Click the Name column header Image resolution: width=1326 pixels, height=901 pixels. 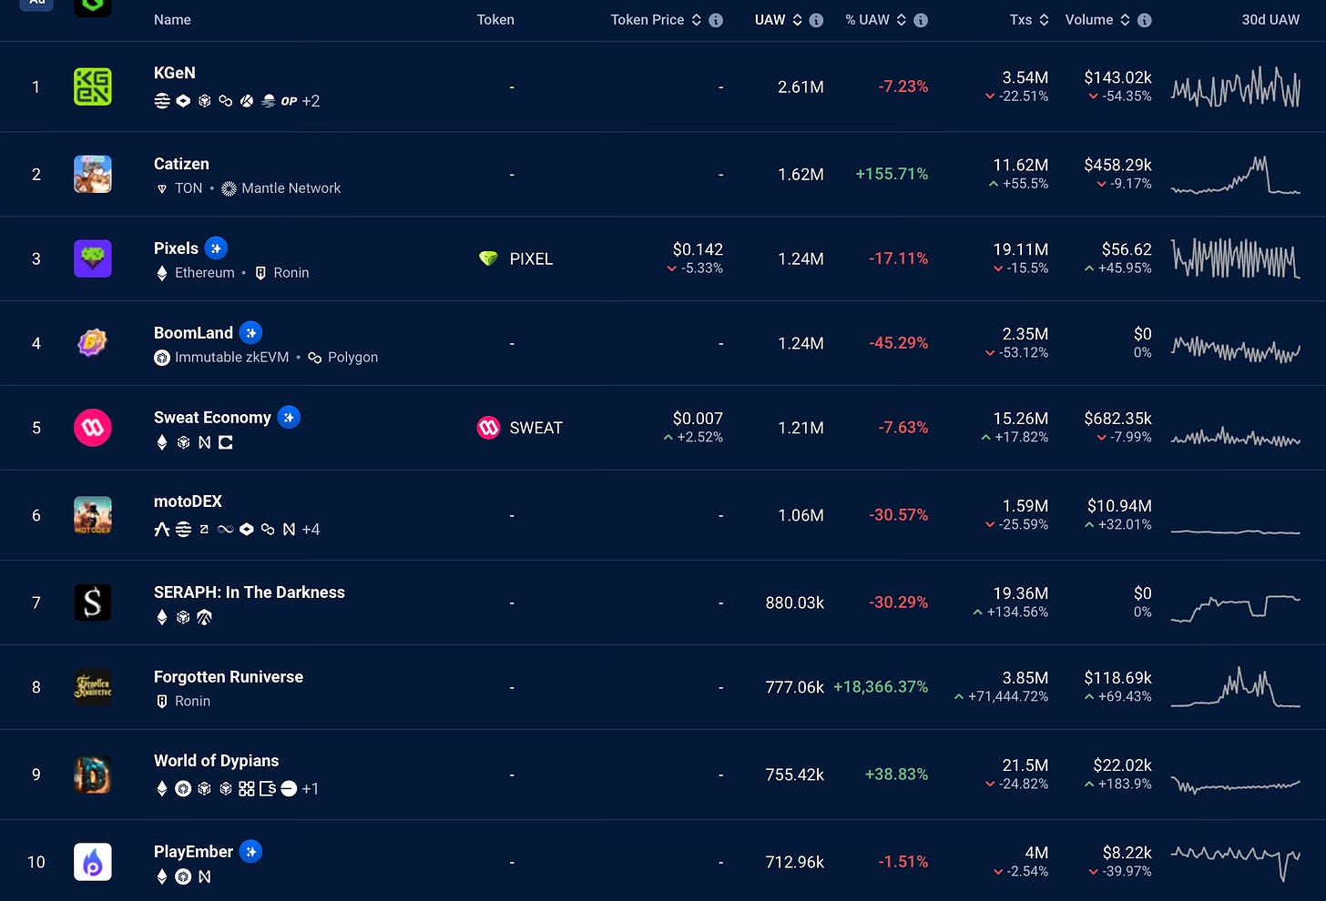(x=172, y=20)
